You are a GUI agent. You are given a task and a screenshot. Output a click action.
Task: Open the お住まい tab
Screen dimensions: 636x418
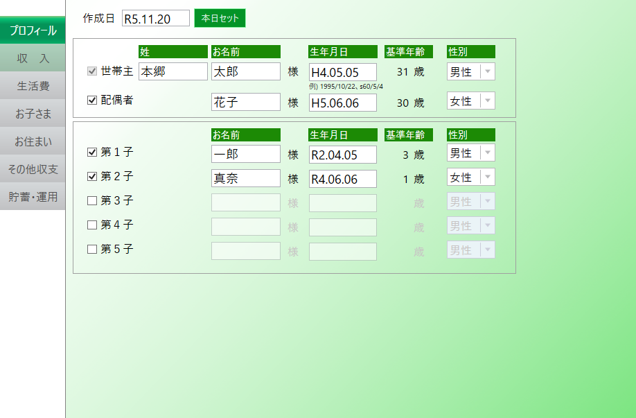[33, 141]
